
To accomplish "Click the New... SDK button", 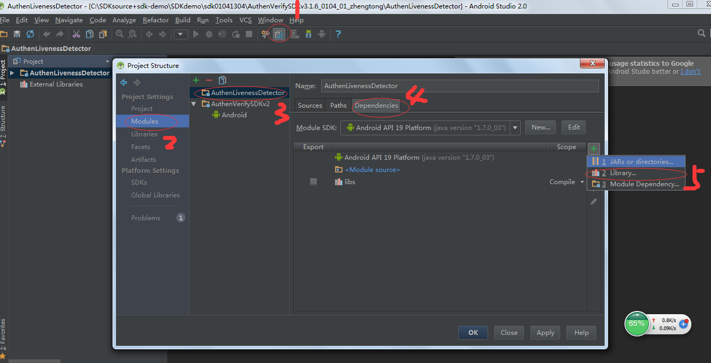I will pos(541,127).
